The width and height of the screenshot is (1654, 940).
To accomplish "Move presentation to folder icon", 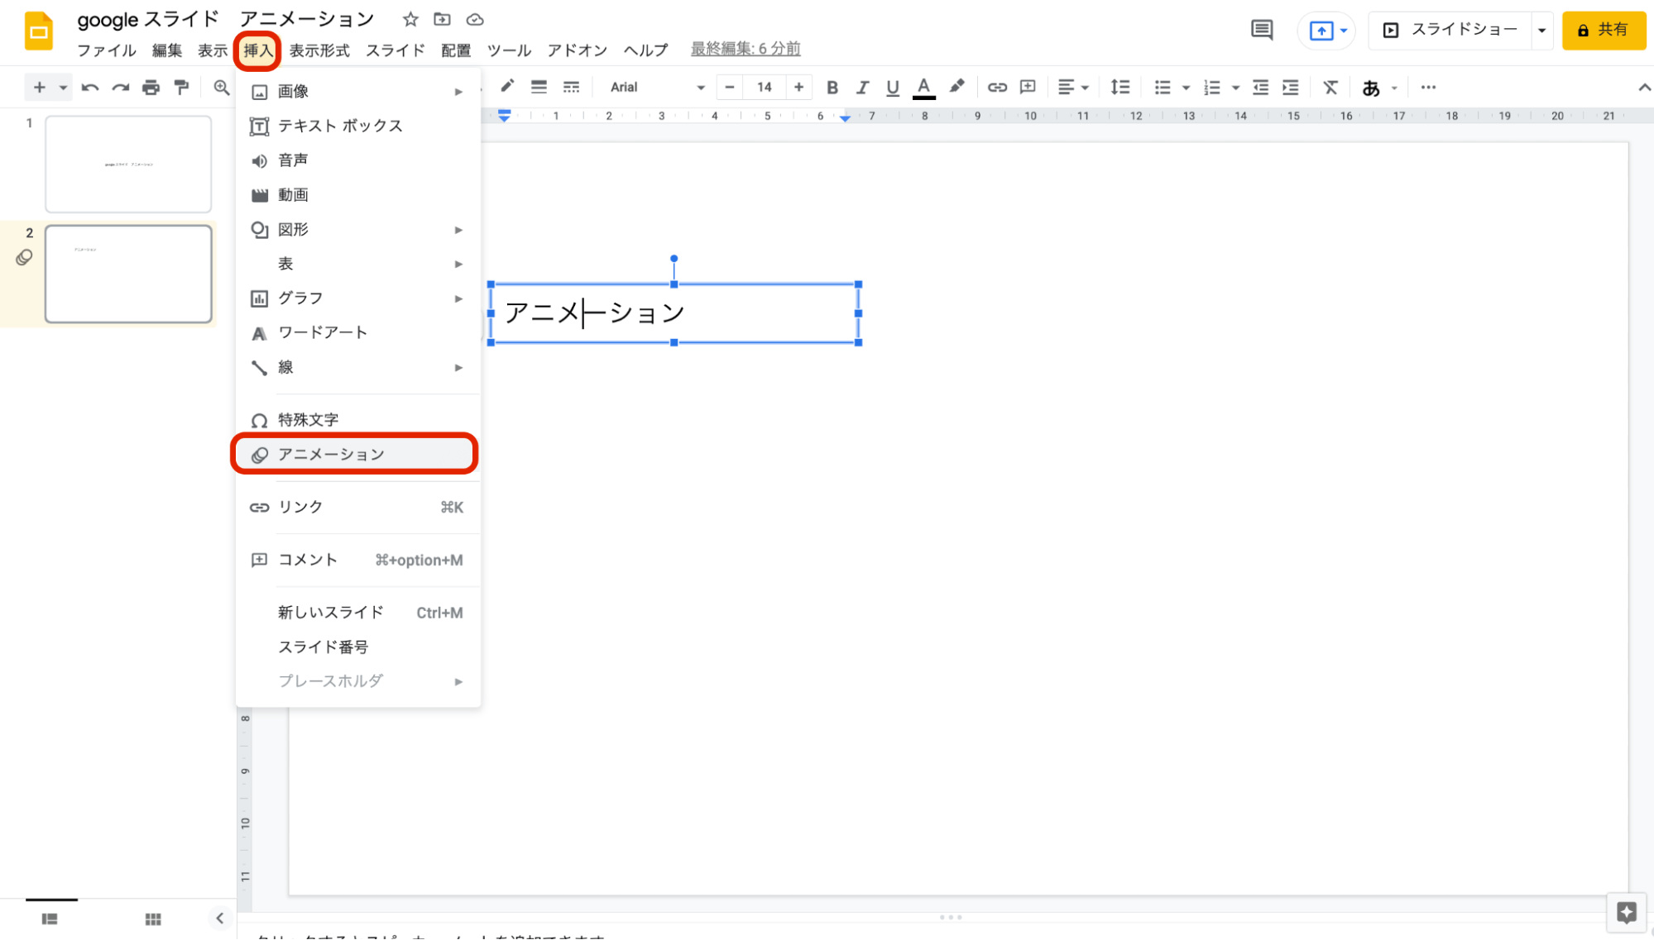I will point(443,19).
